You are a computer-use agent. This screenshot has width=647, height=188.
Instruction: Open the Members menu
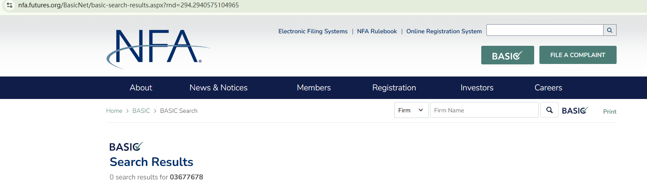314,88
